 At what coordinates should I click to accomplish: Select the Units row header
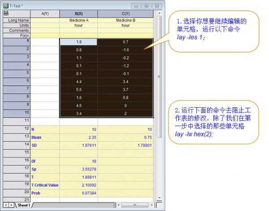click(17, 26)
